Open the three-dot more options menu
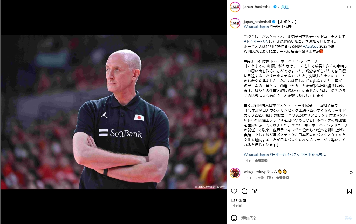Viewport: 356px width, 224px height. pos(349,7)
